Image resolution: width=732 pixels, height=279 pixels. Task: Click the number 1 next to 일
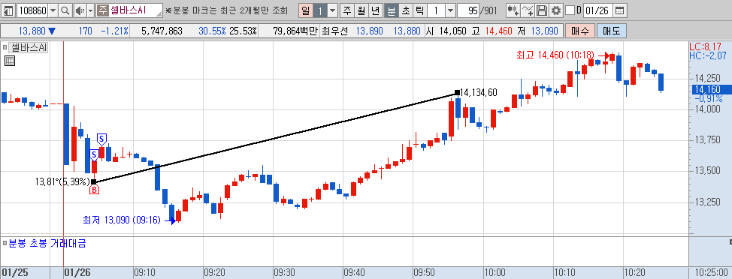(319, 10)
